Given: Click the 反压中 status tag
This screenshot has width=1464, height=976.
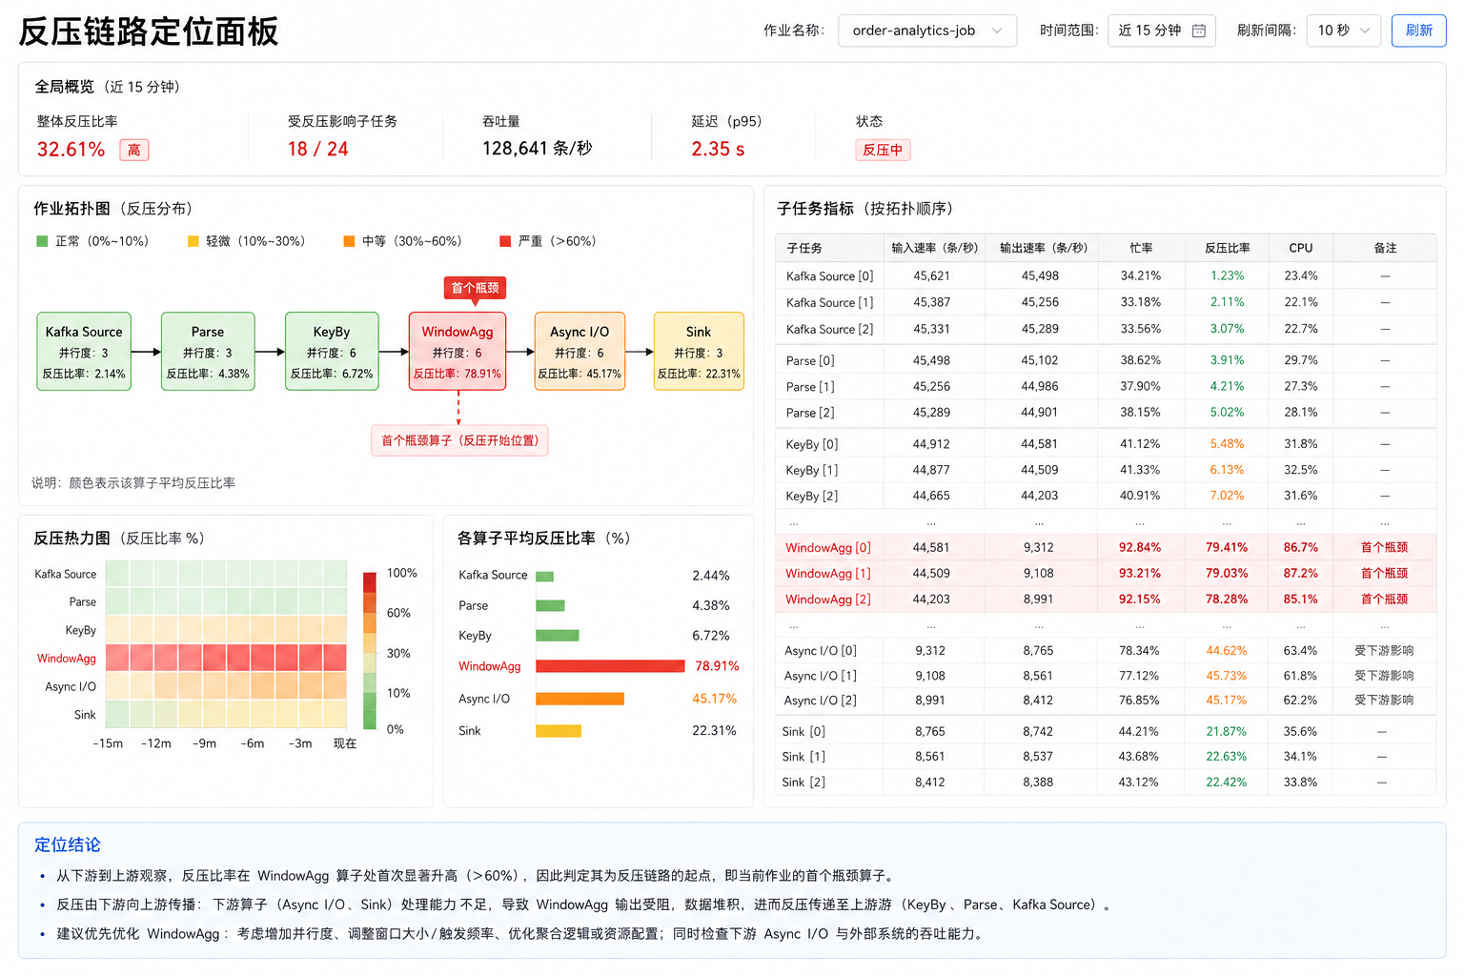Looking at the screenshot, I should coord(883,150).
